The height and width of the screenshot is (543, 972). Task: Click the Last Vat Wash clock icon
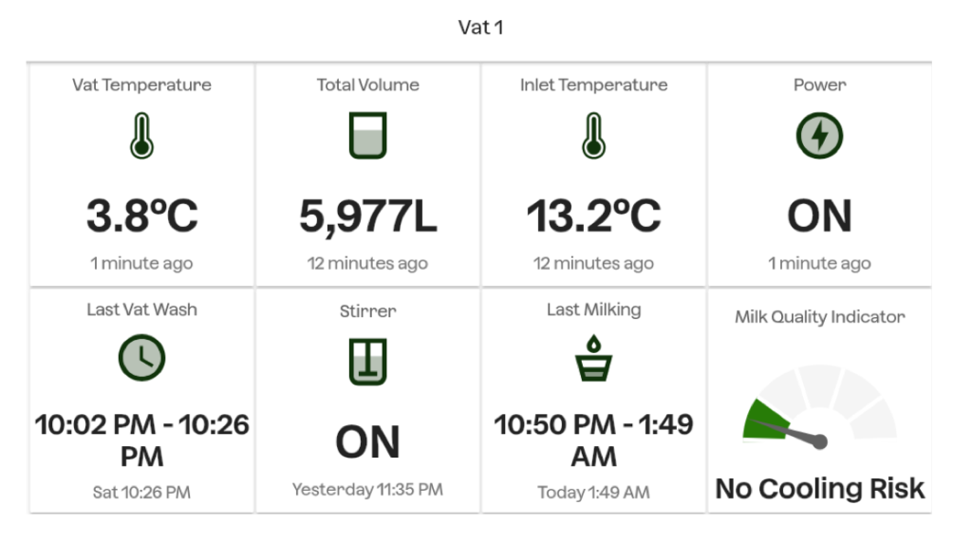[141, 359]
